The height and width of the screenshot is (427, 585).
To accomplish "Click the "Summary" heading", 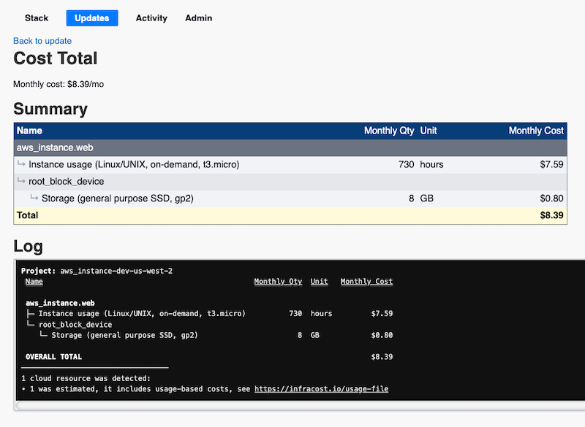I will (x=50, y=109).
